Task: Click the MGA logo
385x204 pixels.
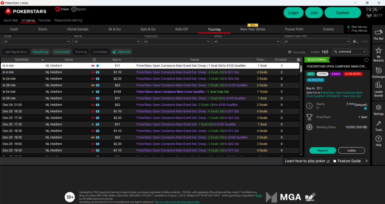Action: point(283,197)
